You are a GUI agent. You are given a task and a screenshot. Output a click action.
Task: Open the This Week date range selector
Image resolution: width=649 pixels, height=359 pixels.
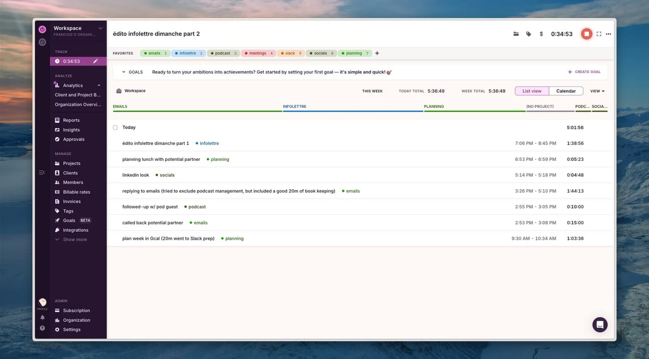372,91
